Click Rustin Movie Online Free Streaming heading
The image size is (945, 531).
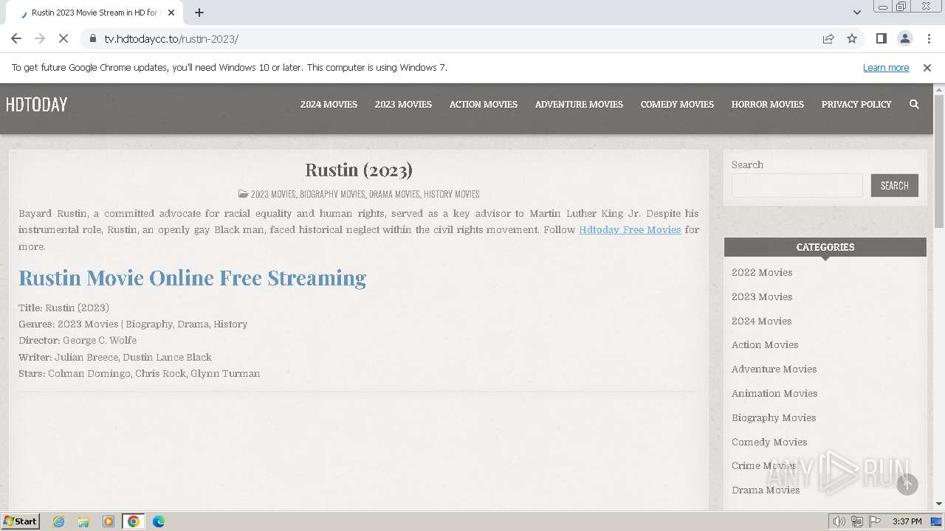pyautogui.click(x=192, y=278)
